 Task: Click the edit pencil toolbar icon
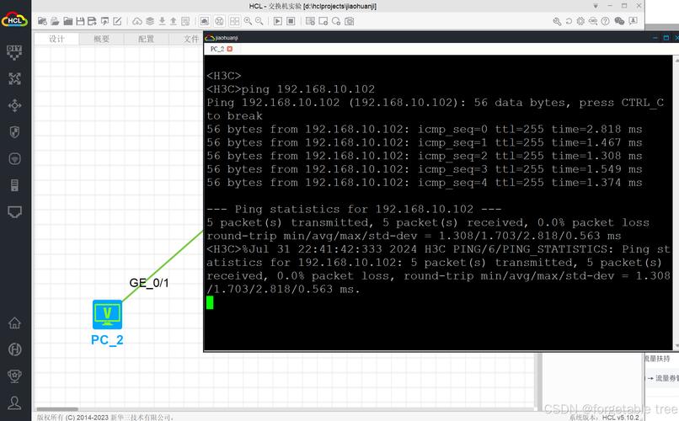coord(117,21)
